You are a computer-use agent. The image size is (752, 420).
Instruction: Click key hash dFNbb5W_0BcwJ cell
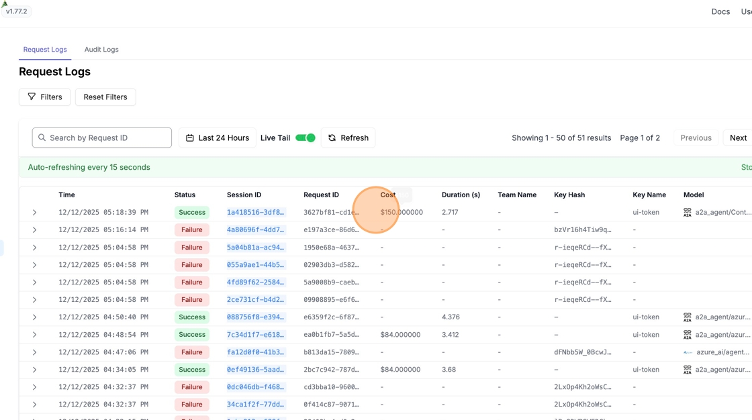tap(583, 352)
